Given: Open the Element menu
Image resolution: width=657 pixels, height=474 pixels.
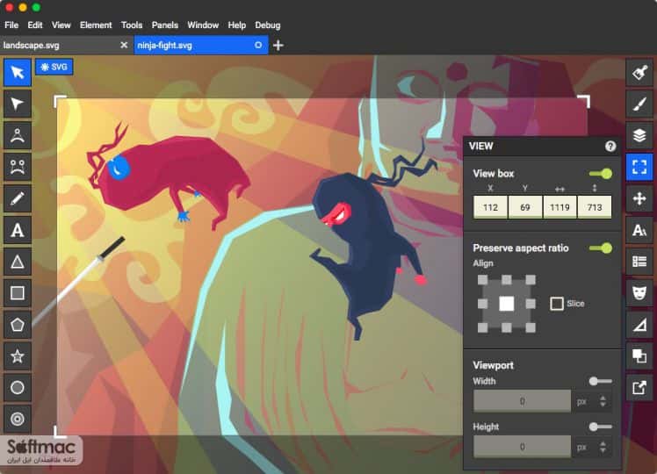Looking at the screenshot, I should tap(96, 25).
